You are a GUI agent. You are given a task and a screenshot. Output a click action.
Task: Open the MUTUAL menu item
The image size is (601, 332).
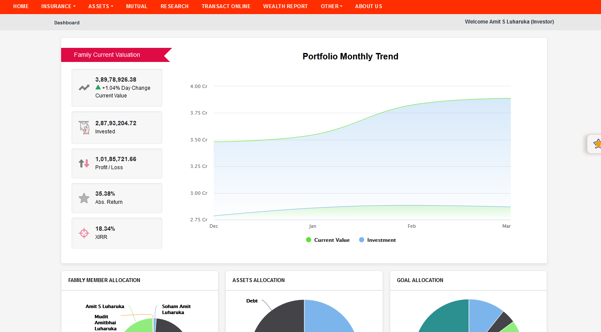[x=137, y=6]
